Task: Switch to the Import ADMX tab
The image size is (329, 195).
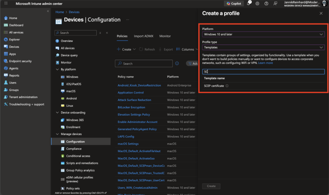Action: pyautogui.click(x=143, y=36)
